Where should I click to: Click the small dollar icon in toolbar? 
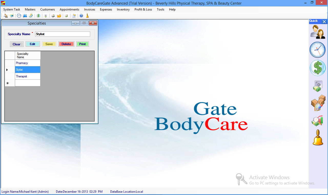(38, 16)
